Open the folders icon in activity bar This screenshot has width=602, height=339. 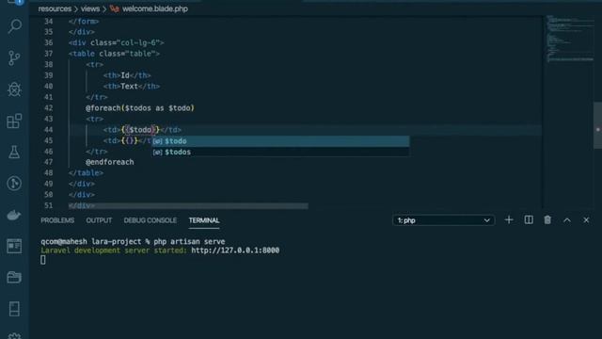click(x=15, y=277)
